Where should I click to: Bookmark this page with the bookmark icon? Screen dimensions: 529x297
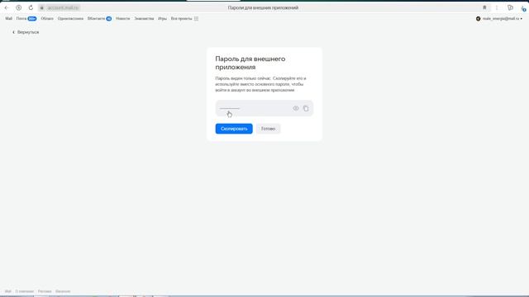[484, 7]
